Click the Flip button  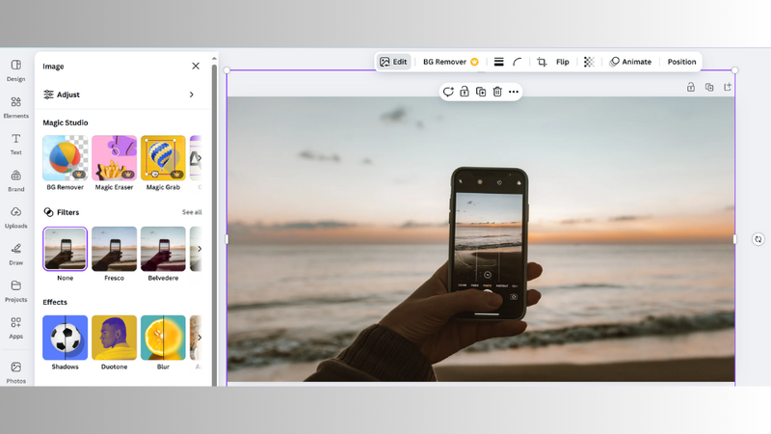click(x=563, y=62)
